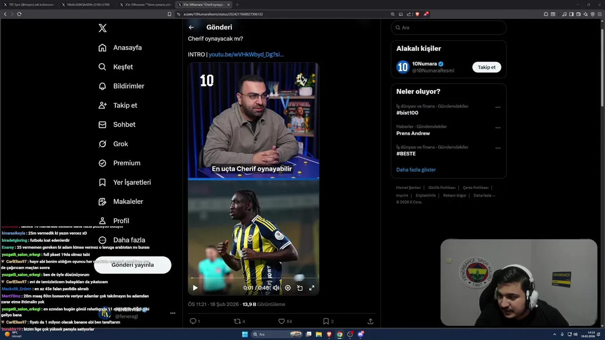Click Daha fazla göster under trends
The image size is (605, 340).
coord(416,170)
